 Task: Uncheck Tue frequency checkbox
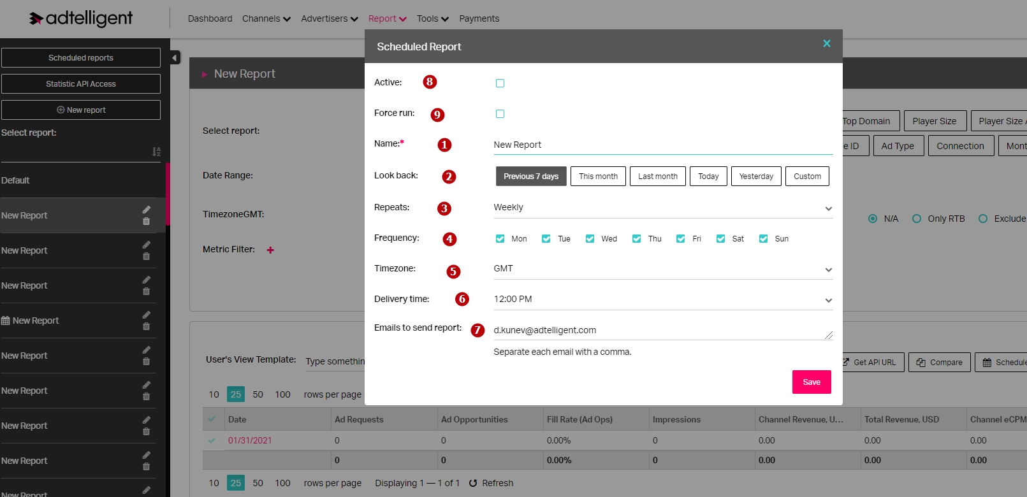click(546, 238)
